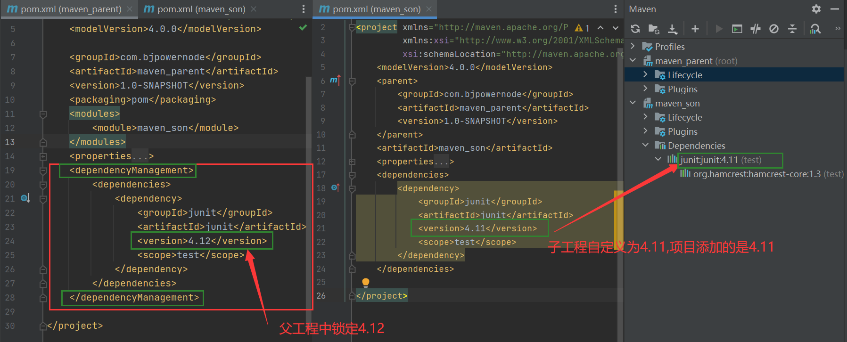
Task: Show more Maven toolbar actions chevron
Action: click(x=838, y=29)
